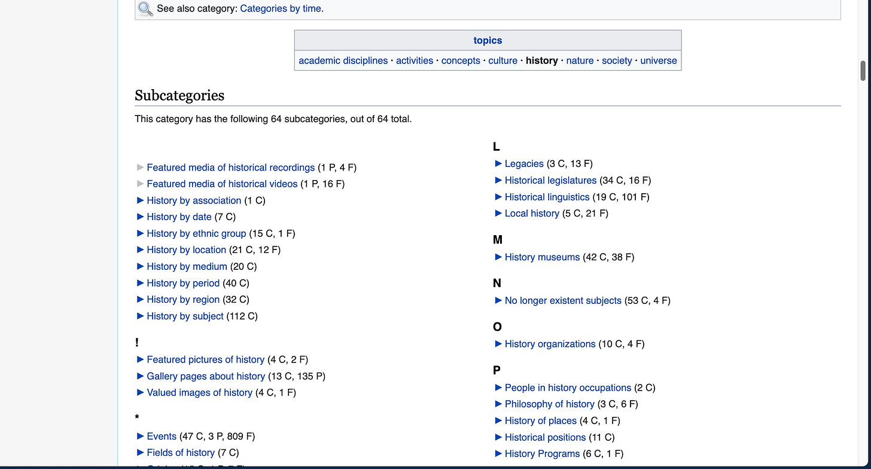Expand History by ethnic group arrow
The width and height of the screenshot is (871, 469).
[x=141, y=233]
